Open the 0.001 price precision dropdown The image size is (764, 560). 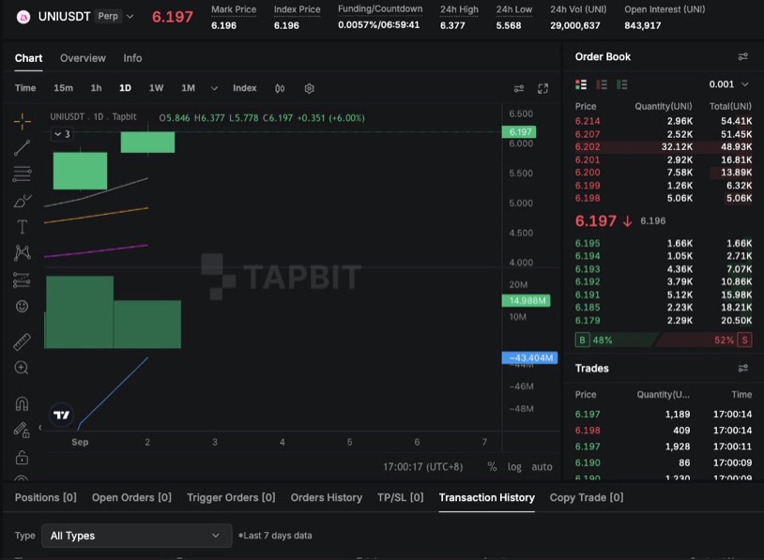[728, 84]
